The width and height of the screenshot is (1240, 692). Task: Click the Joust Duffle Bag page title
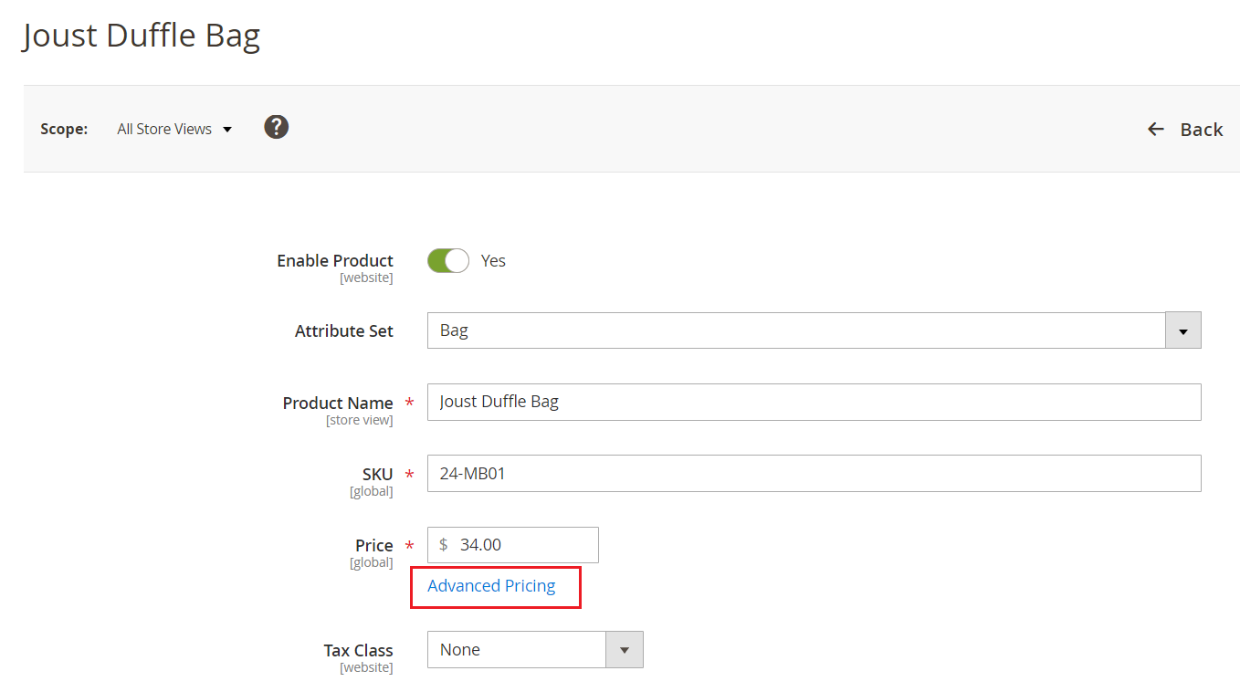pos(142,36)
